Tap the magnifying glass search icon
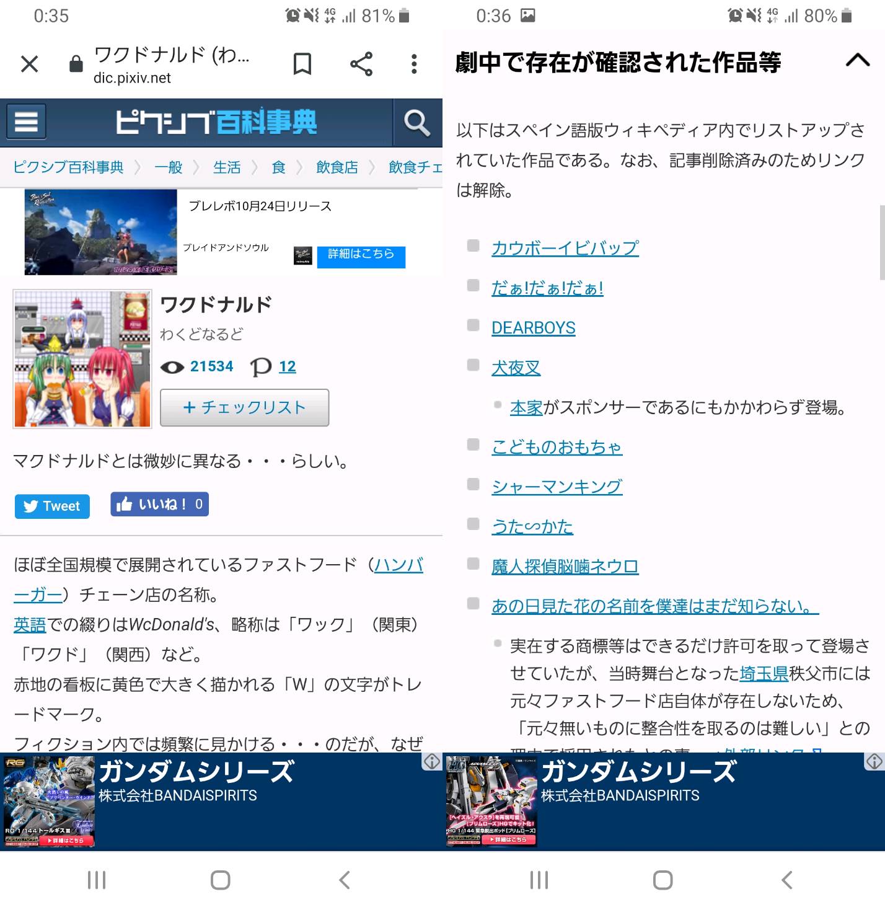885x910 pixels. pos(416,123)
